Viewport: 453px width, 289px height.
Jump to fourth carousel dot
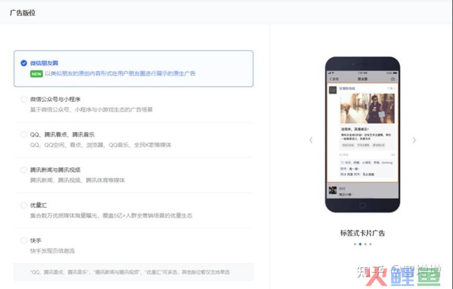[370, 244]
